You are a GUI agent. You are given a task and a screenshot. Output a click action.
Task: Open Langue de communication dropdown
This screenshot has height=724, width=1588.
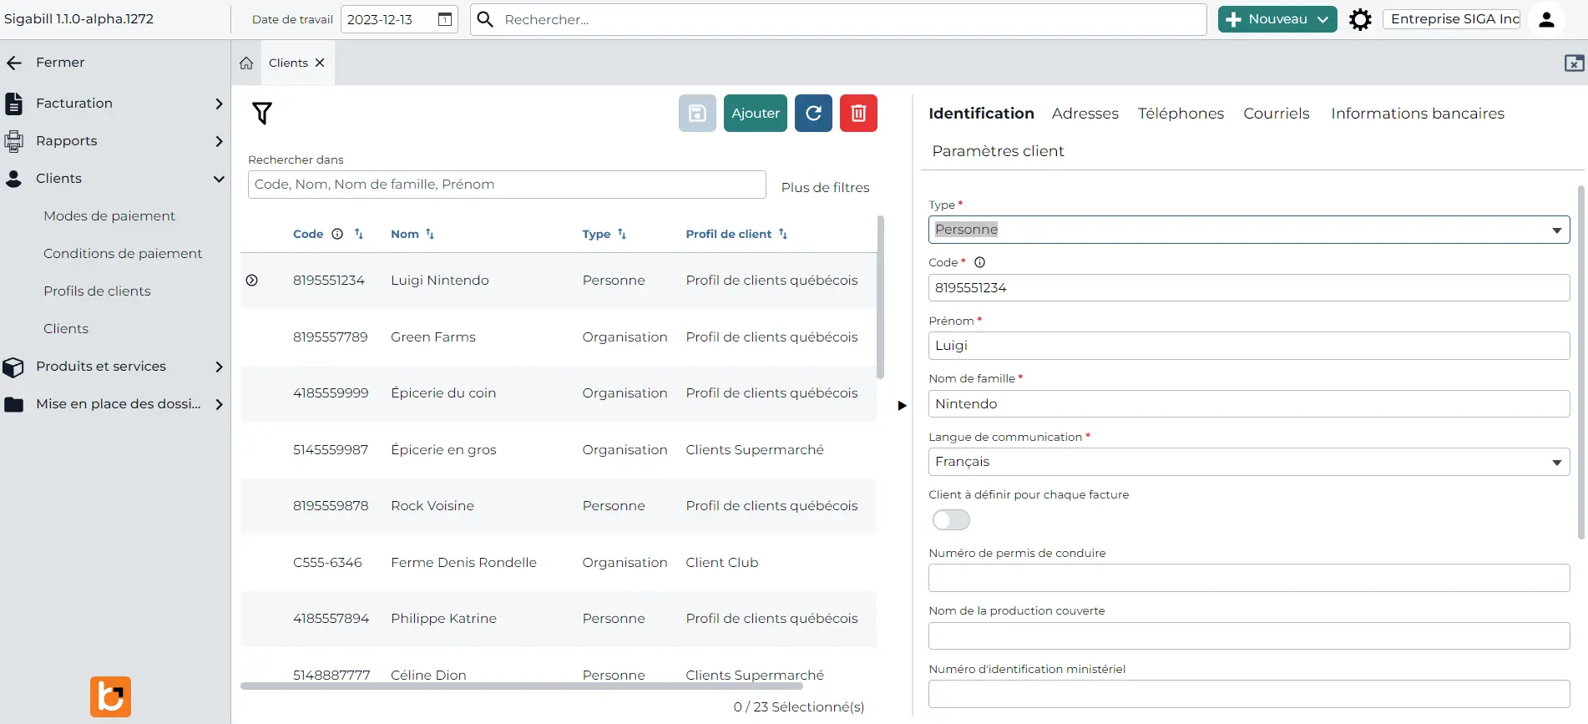[x=1249, y=462]
